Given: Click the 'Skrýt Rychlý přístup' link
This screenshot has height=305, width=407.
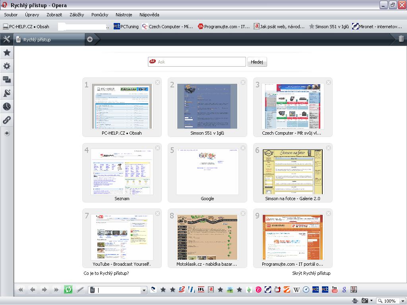Looking at the screenshot, I should (311, 273).
